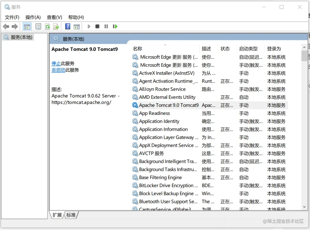The height and width of the screenshot is (230, 310).
Task: Click the Services app icon in title bar
Action: pyautogui.click(x=7, y=7)
